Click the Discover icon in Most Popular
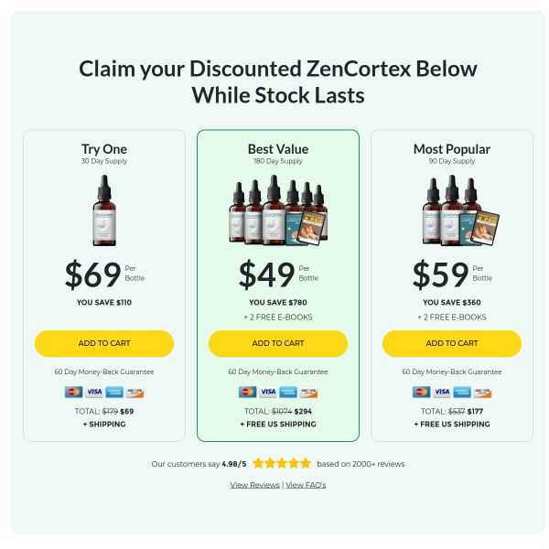Screen dimensions: 549x549 (x=482, y=392)
